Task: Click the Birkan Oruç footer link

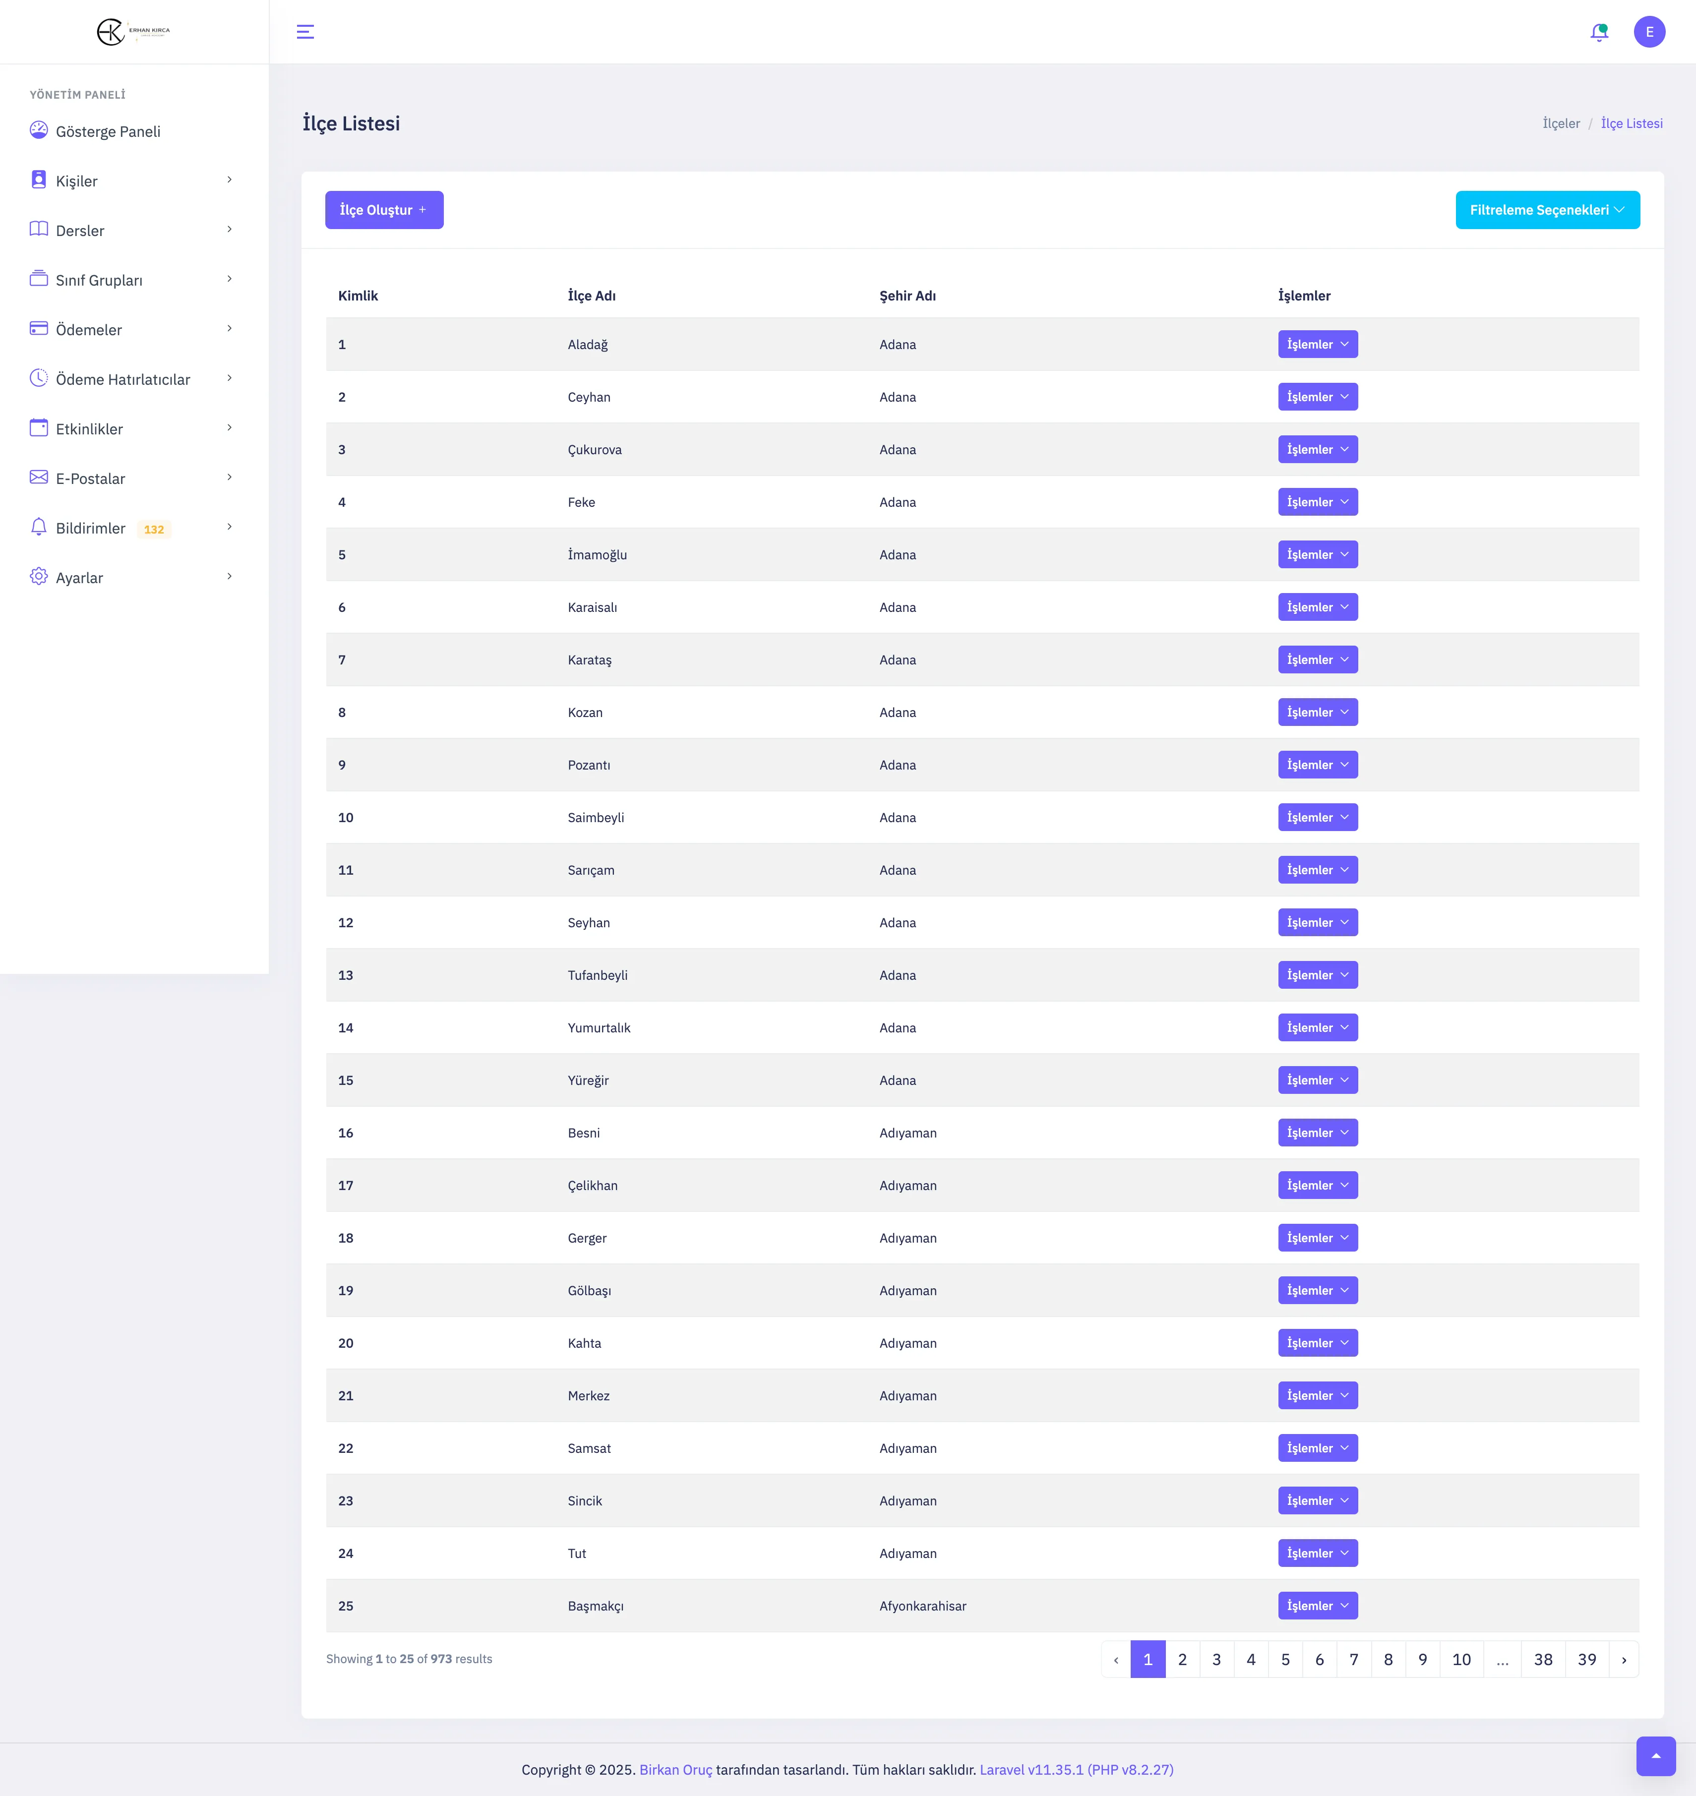Action: click(675, 1770)
